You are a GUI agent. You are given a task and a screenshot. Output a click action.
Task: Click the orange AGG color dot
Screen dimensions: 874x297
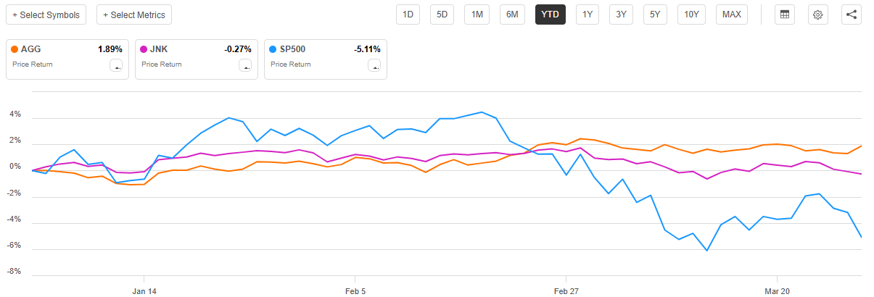(15, 49)
